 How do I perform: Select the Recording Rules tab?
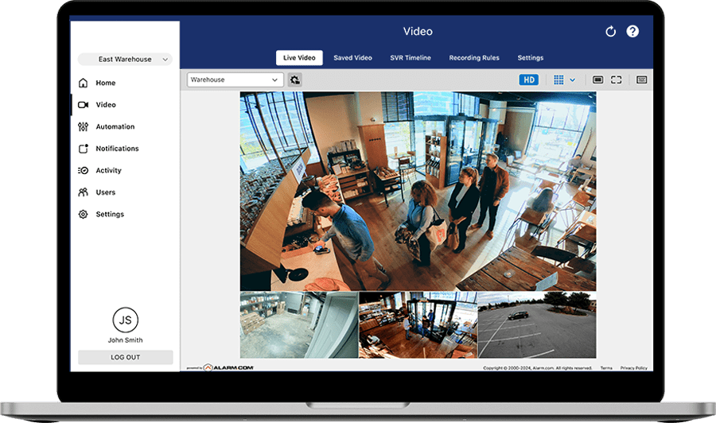pyautogui.click(x=473, y=58)
